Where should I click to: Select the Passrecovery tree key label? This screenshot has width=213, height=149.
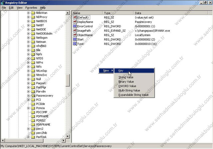click(x=45, y=96)
